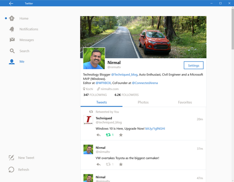
Task: Click Nirmal's avatar on the 47m tweet
Action: (88, 178)
